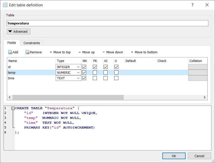Dismiss the dialog with Cancel

click(199, 156)
